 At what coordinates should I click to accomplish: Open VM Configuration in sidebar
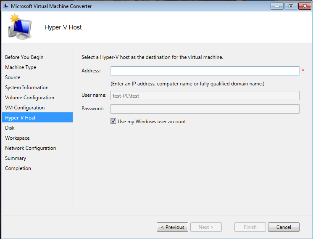(25, 108)
